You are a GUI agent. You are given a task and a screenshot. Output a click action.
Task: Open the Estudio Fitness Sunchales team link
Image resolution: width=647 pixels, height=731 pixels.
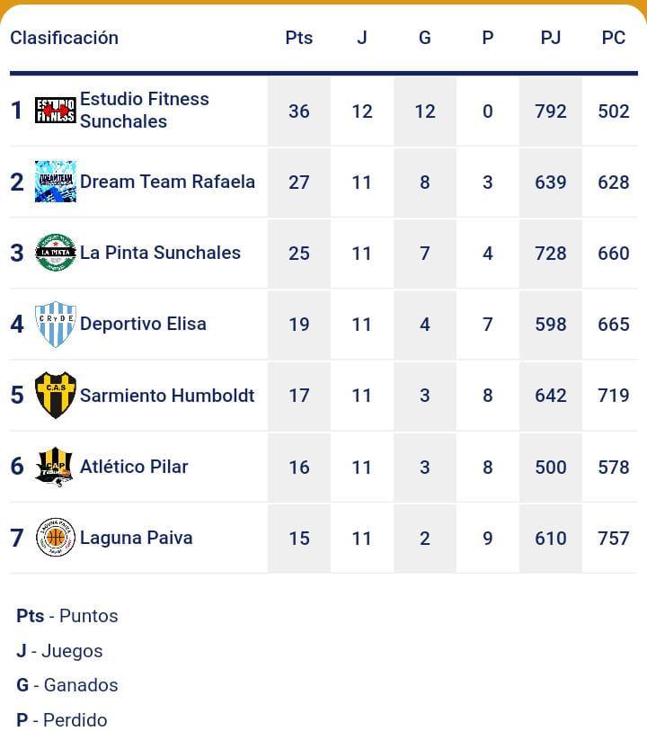tap(144, 110)
